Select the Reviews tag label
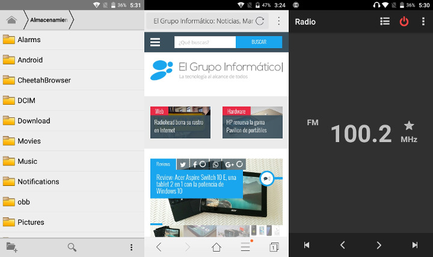Viewport: 433px width, 257px height. click(163, 164)
